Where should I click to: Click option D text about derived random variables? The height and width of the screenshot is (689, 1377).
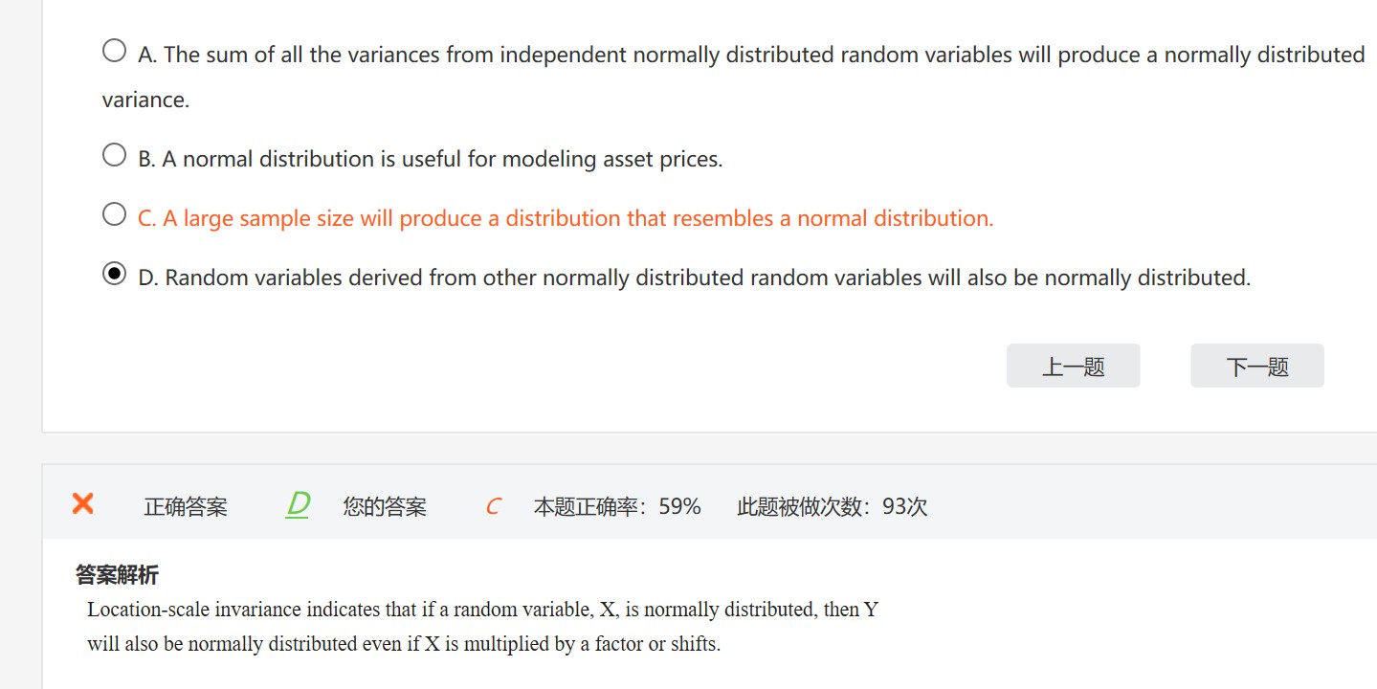[x=695, y=278]
